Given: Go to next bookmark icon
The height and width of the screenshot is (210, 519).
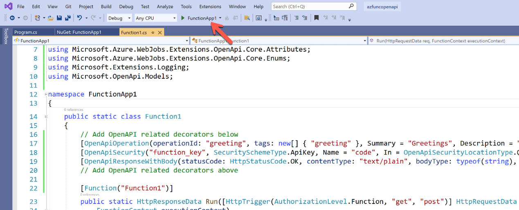Looking at the screenshot, I should [334, 18].
